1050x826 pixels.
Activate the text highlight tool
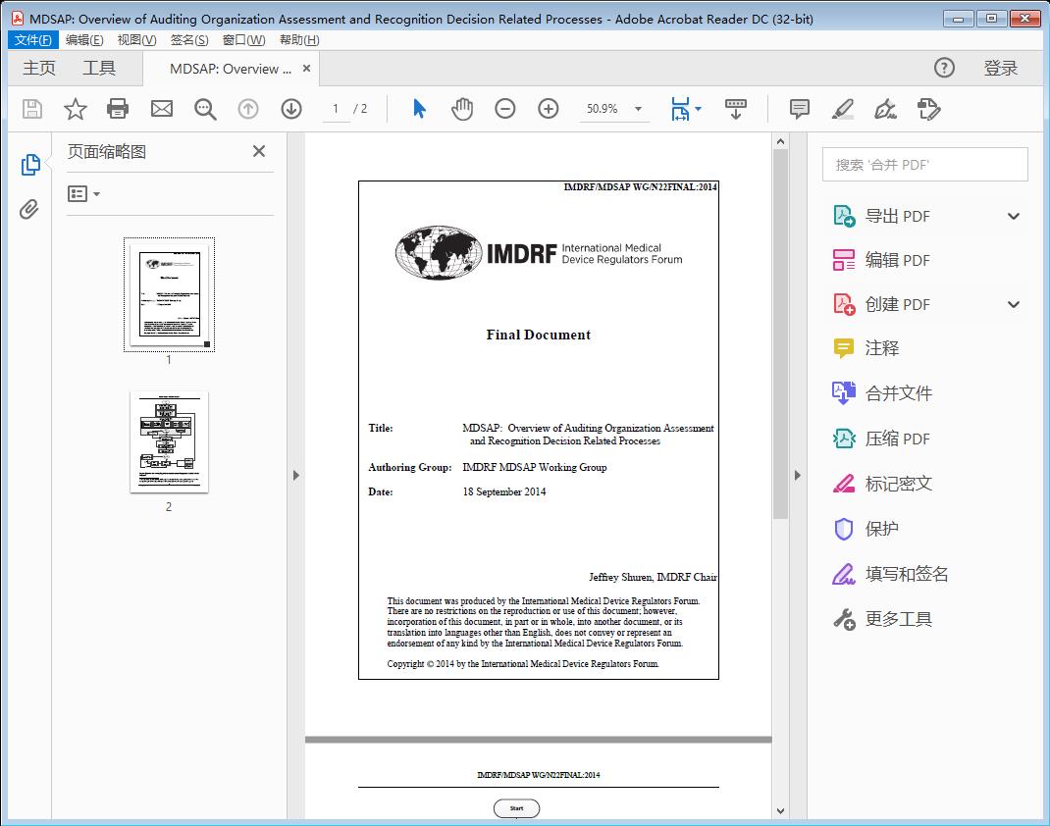(x=843, y=108)
